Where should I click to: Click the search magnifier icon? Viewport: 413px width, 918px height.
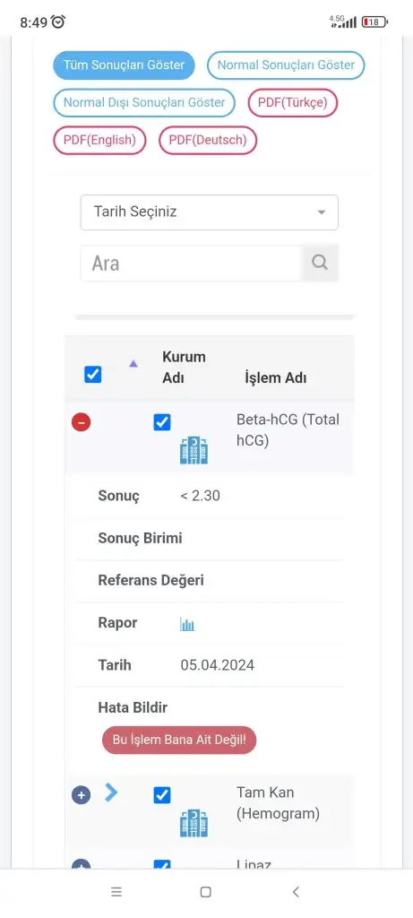click(320, 263)
